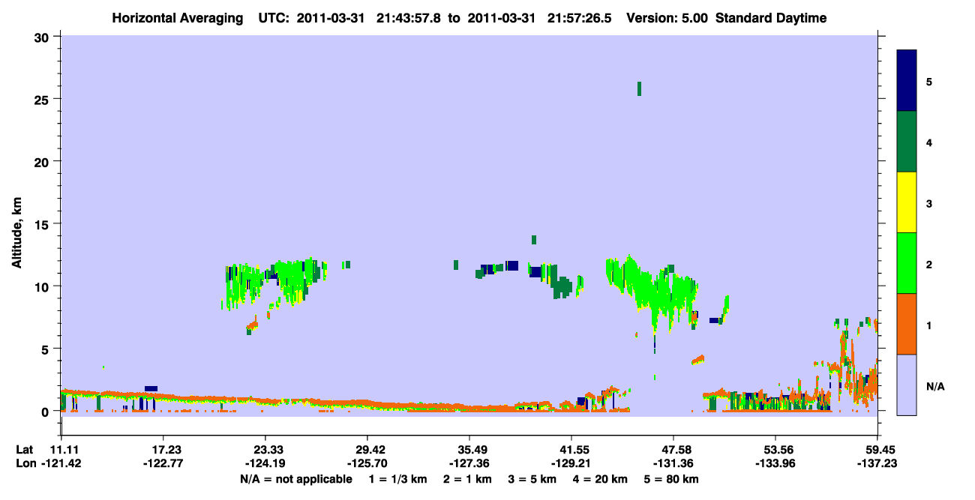Click longitude value -127.36
Image resolution: width=975 pixels, height=500 pixels.
(x=469, y=463)
